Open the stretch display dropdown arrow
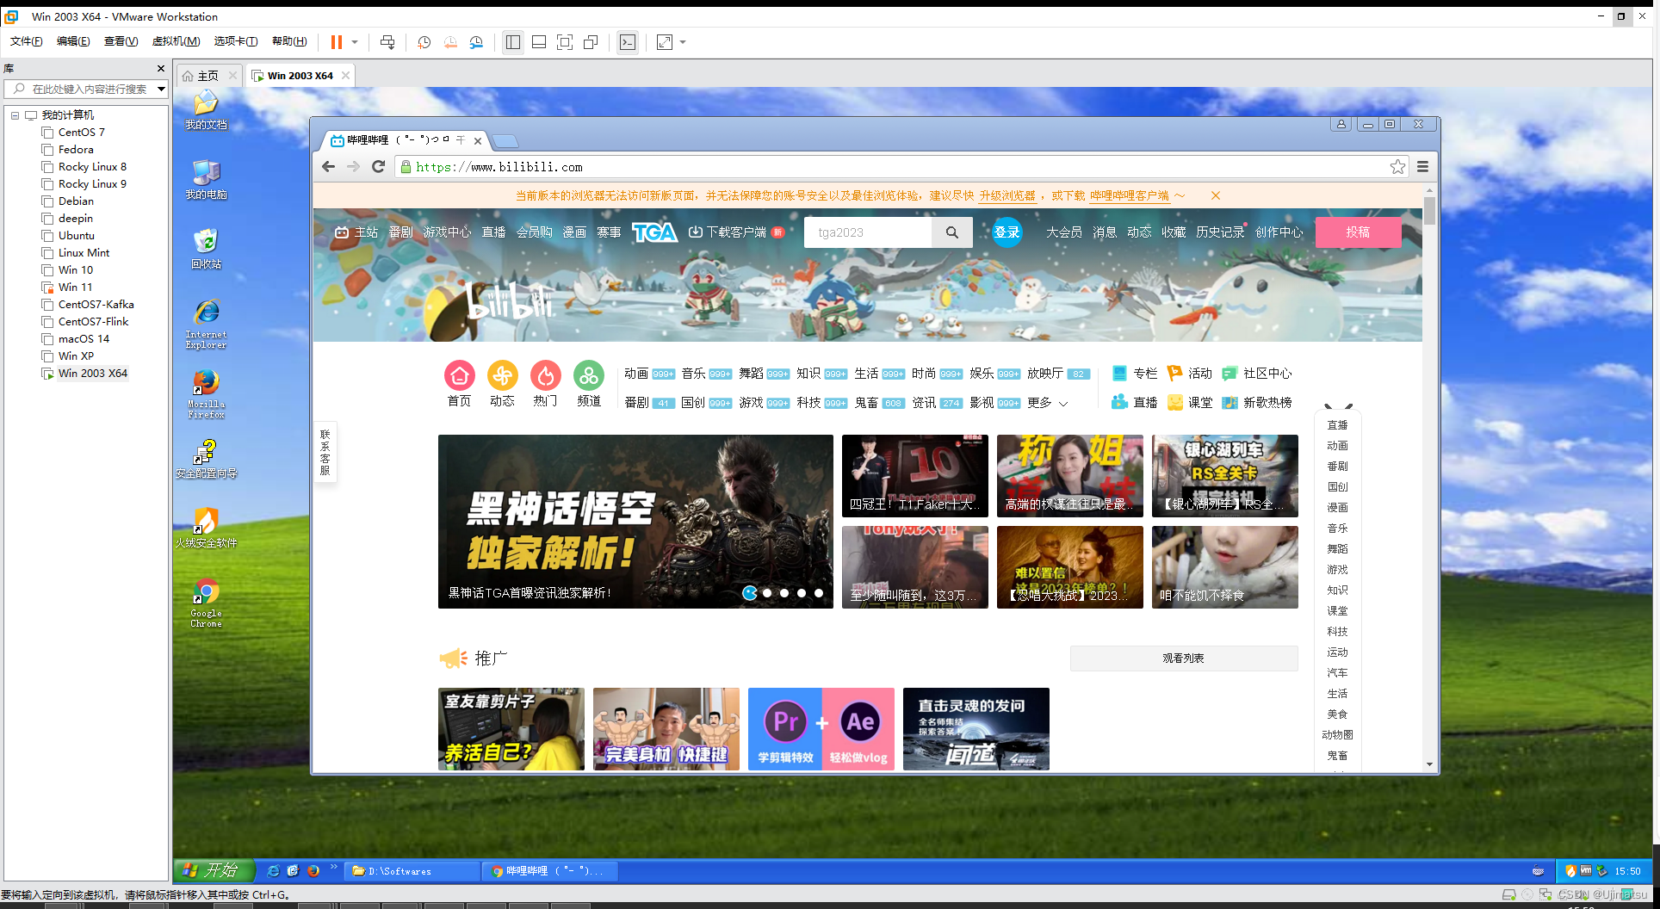 [684, 42]
